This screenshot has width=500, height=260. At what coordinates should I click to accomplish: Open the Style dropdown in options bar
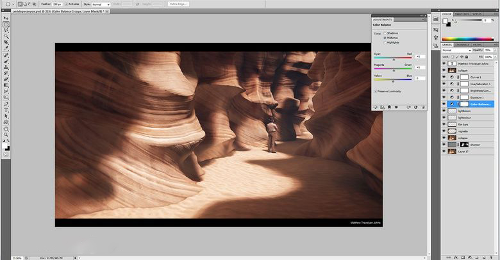click(101, 4)
